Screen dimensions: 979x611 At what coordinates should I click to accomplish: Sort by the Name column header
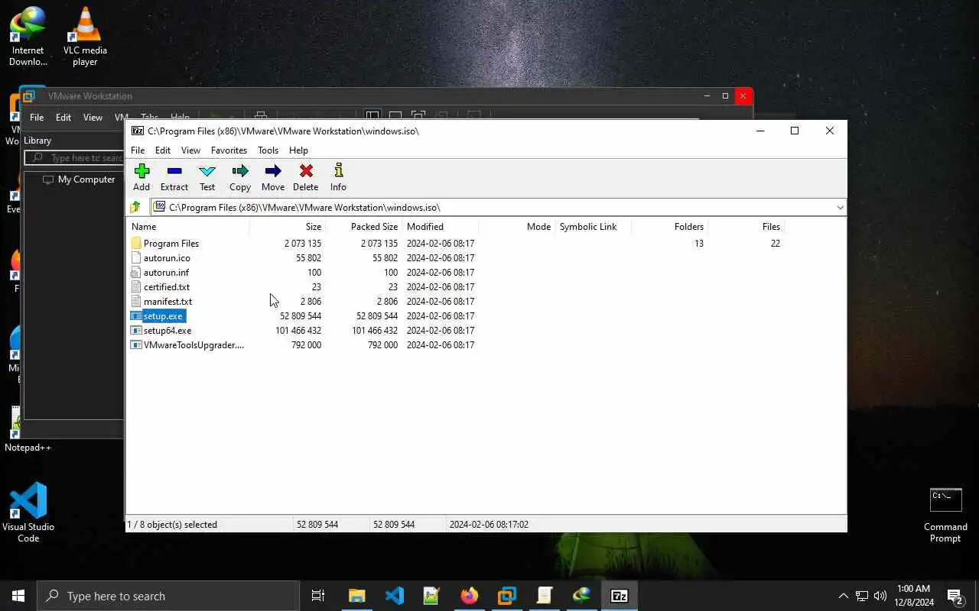point(187,226)
